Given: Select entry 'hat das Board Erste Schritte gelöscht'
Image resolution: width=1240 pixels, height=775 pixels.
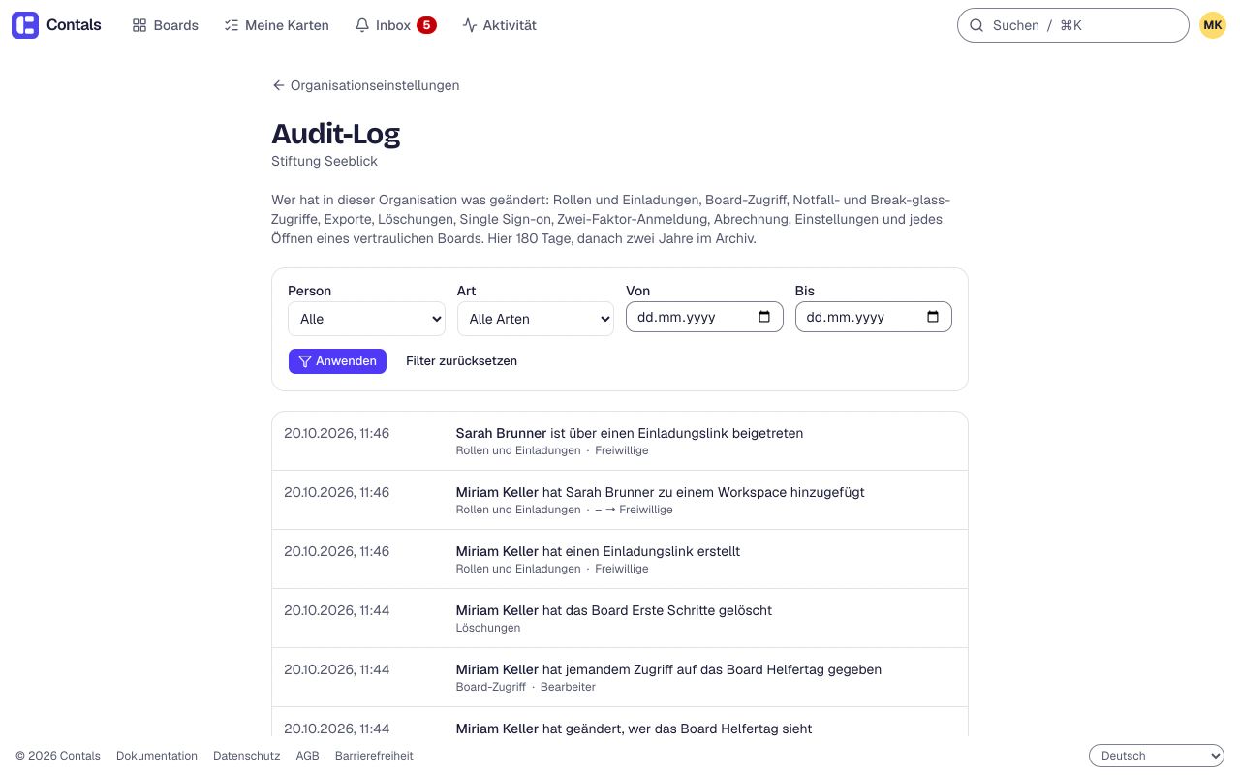Looking at the screenshot, I should pos(620,618).
